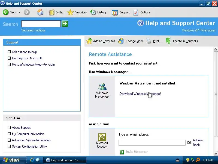Click Invite this person arrow button
The height and width of the screenshot is (164, 218).
[x=122, y=152]
